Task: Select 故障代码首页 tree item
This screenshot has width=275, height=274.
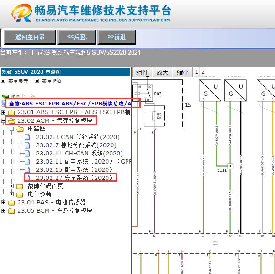Action: pyautogui.click(x=46, y=186)
